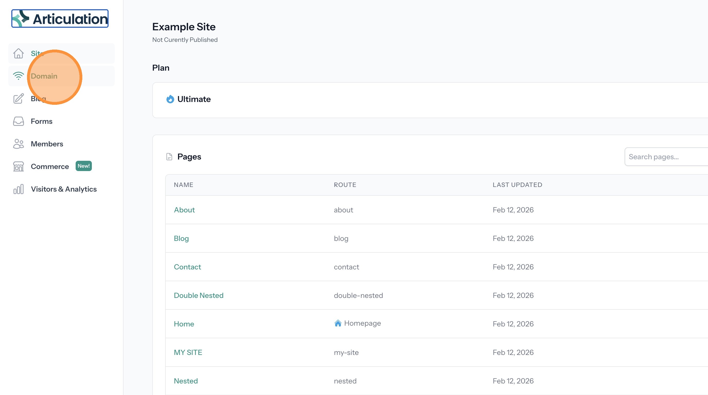Screen dimensions: 708x395
Task: Click the Search pages input field
Action: [665, 157]
